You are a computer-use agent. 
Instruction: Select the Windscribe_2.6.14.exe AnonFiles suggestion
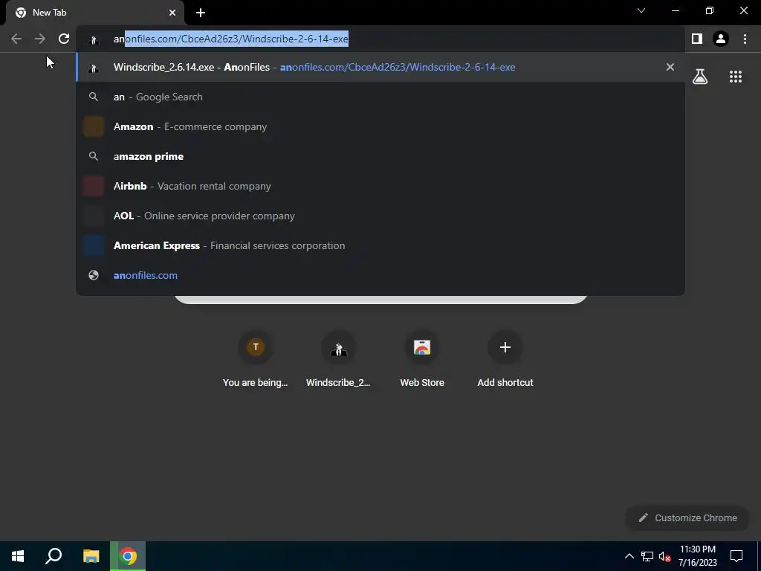[x=380, y=67]
